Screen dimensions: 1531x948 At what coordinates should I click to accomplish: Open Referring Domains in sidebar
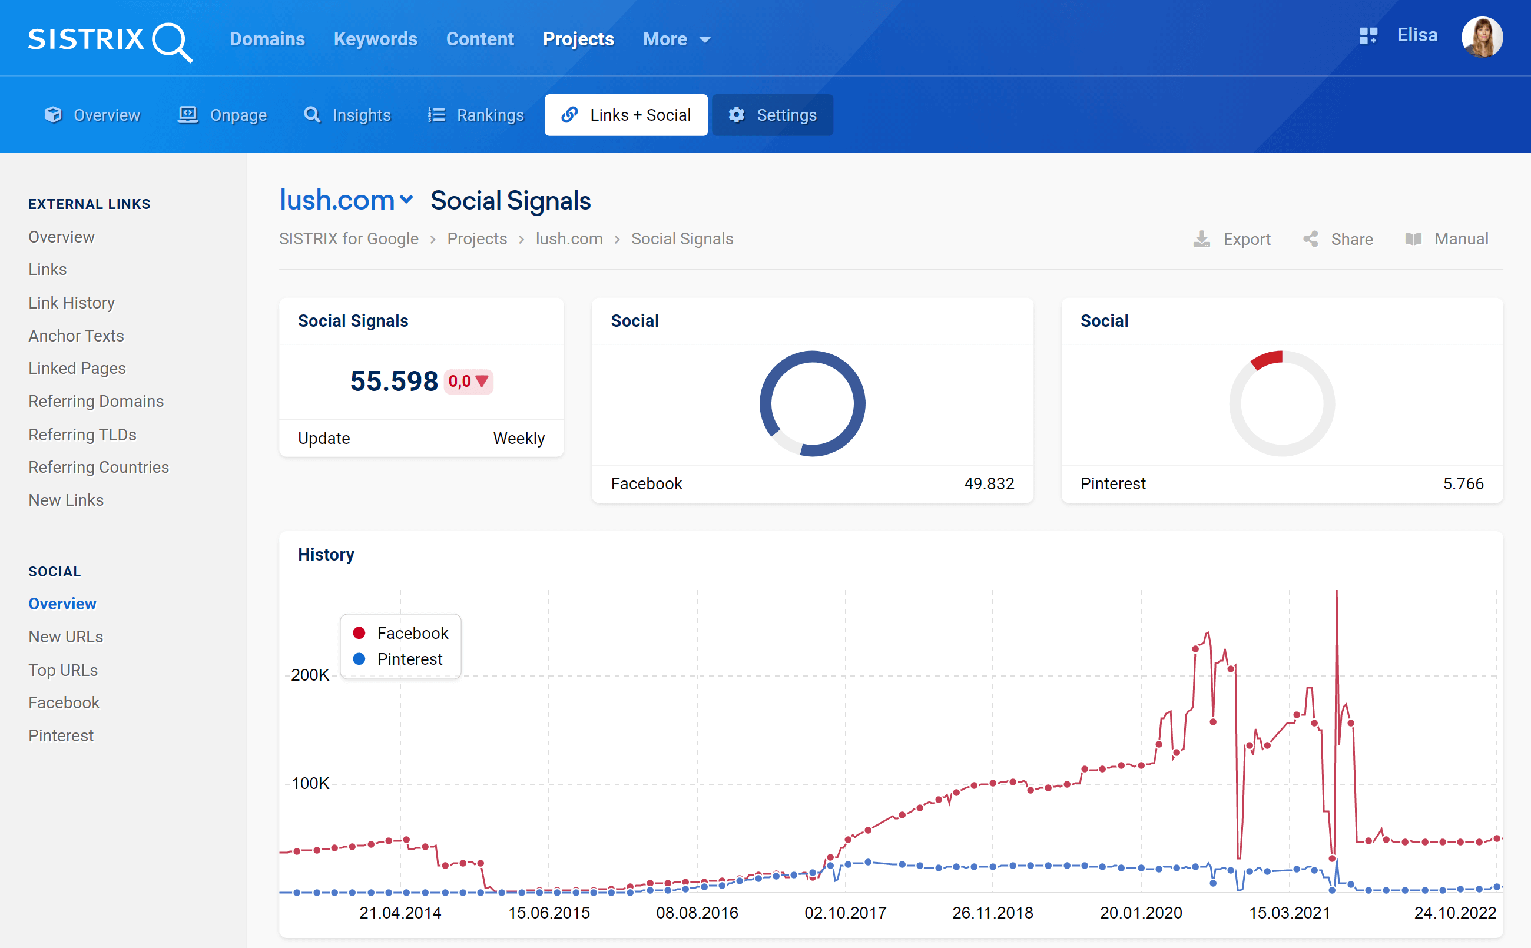click(96, 401)
